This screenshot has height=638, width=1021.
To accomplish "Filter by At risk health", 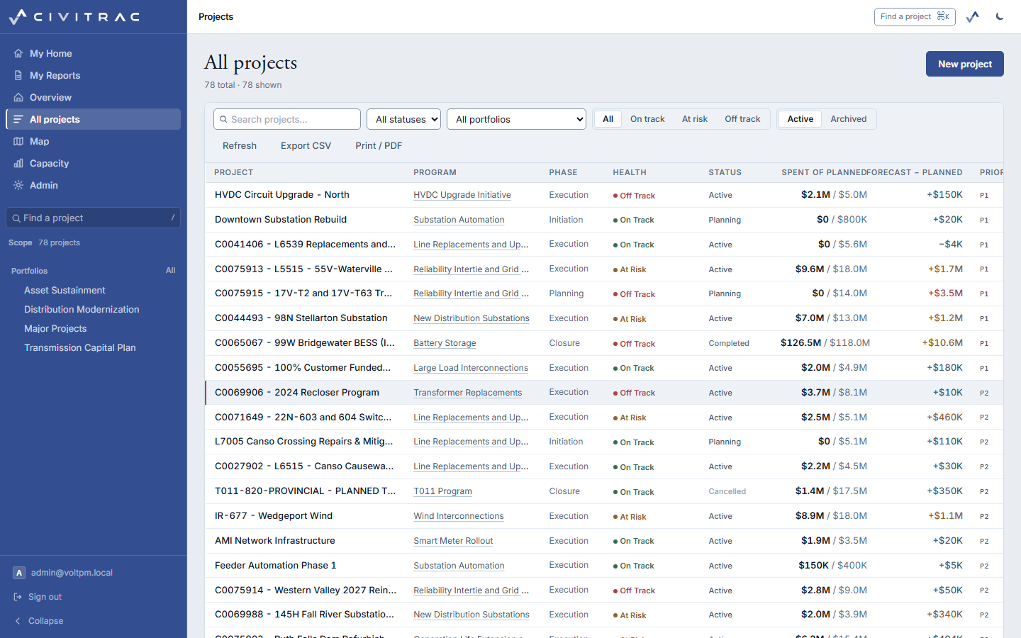I will click(x=695, y=119).
